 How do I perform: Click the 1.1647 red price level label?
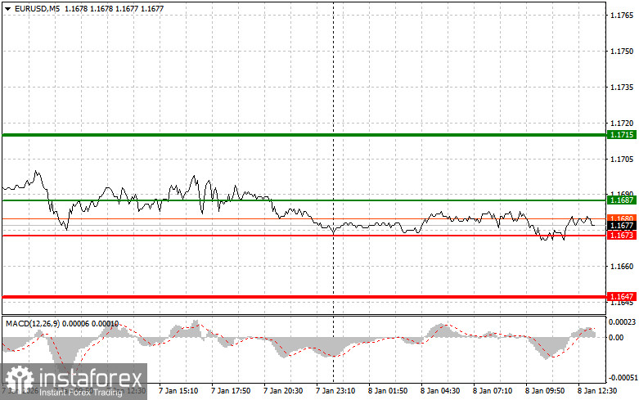[622, 297]
